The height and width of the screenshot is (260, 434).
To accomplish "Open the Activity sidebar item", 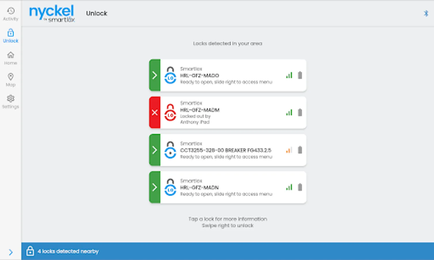I will pos(11,14).
